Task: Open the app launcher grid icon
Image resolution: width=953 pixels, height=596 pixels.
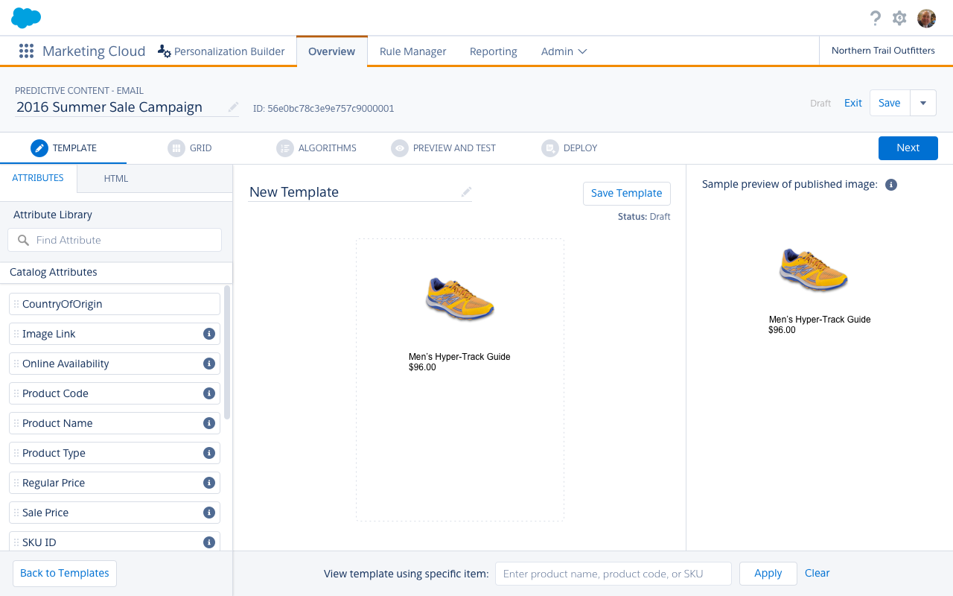Action: (x=26, y=51)
